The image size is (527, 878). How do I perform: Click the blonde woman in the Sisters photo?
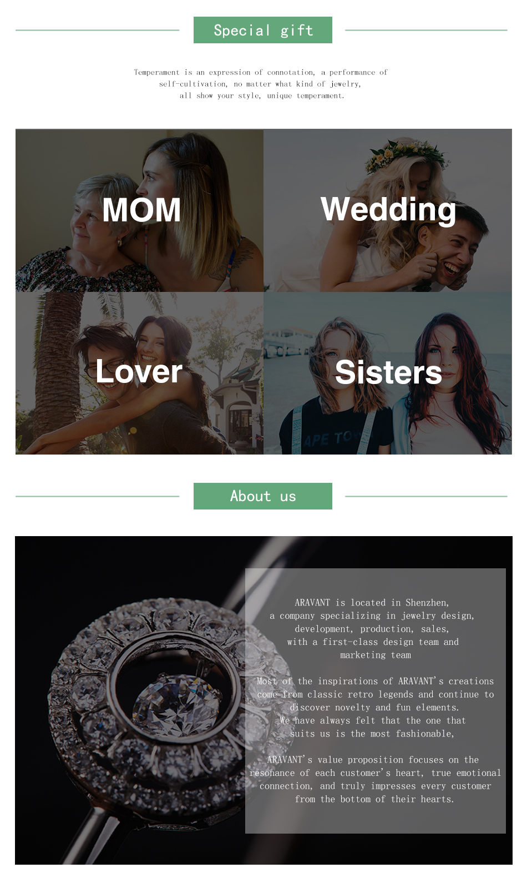point(337,388)
